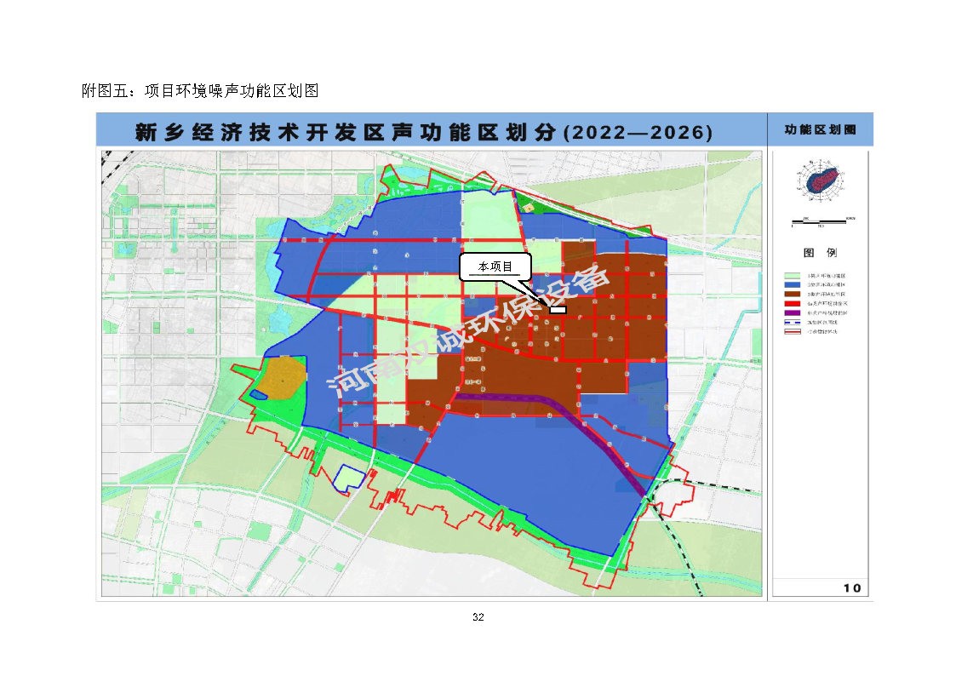The image size is (956, 676).
Task: Click the small blue-outlined parcel south of the river
Action: 349,479
